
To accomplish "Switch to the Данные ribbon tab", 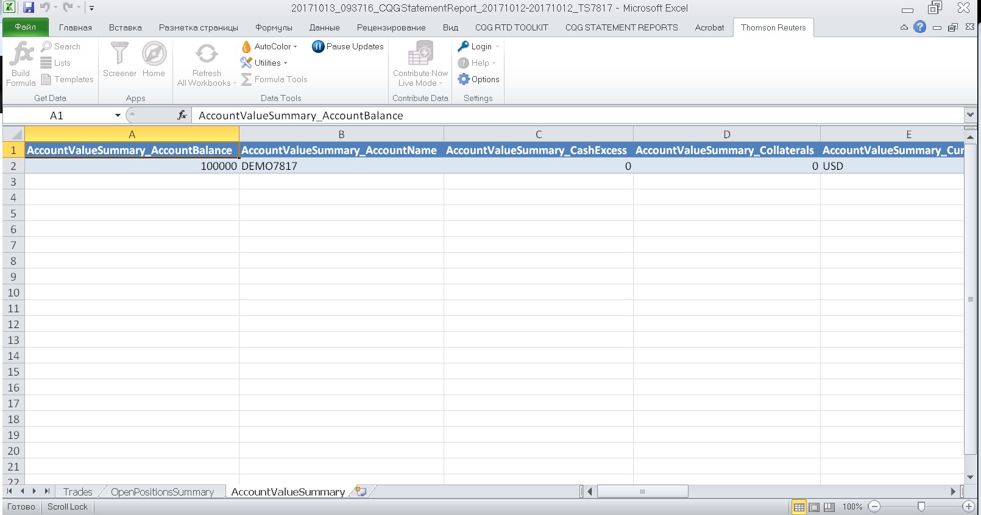I will (324, 27).
